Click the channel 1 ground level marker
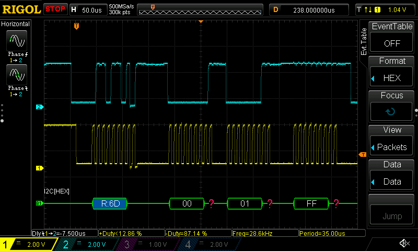The image size is (418, 251). tap(39, 168)
